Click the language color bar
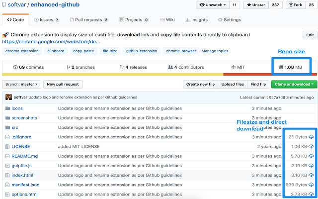Screen dimensions: 318x199 159,75
